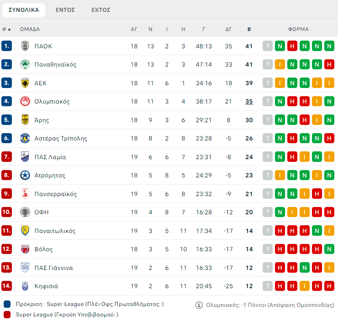Click the Παναθηναϊκός club logo

click(25, 64)
